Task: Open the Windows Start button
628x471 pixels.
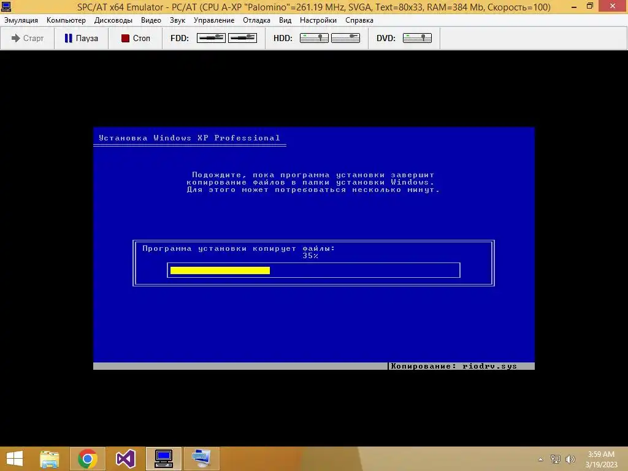Action: 15,459
